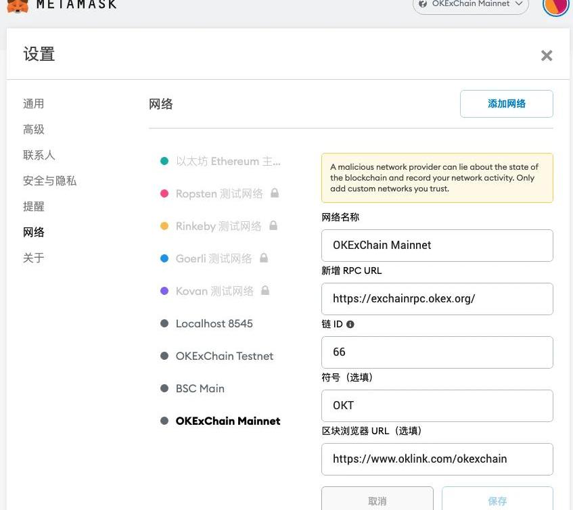Click the 新增 RPC URL input field
The width and height of the screenshot is (573, 510).
pyautogui.click(x=437, y=298)
